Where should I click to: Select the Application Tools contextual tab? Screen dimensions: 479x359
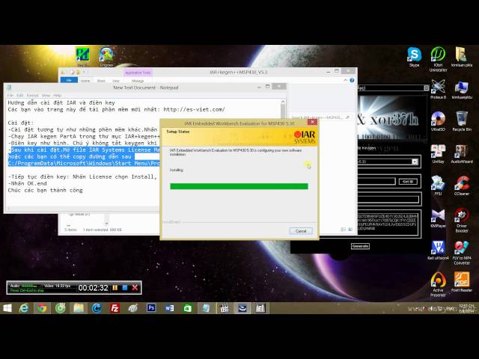[138, 73]
